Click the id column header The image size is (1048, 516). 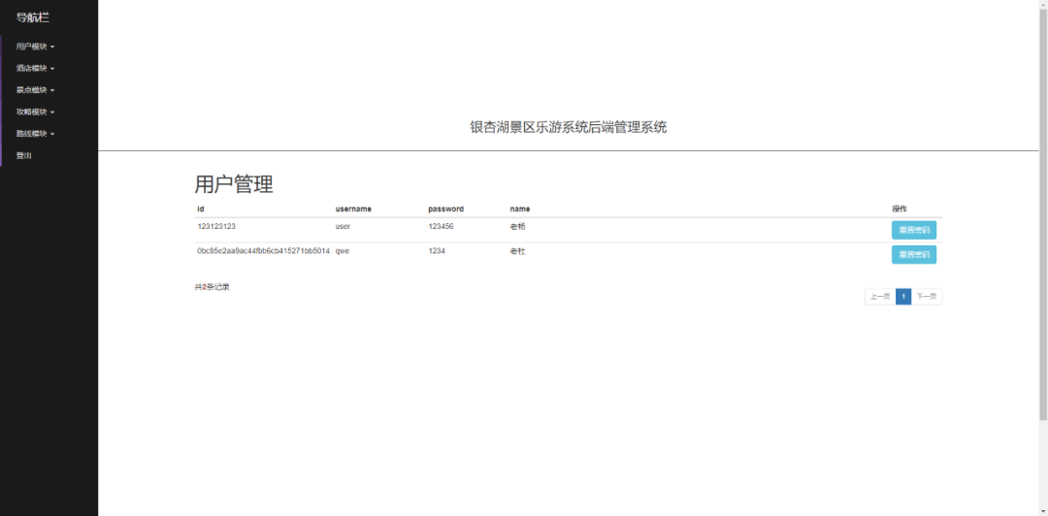click(201, 210)
